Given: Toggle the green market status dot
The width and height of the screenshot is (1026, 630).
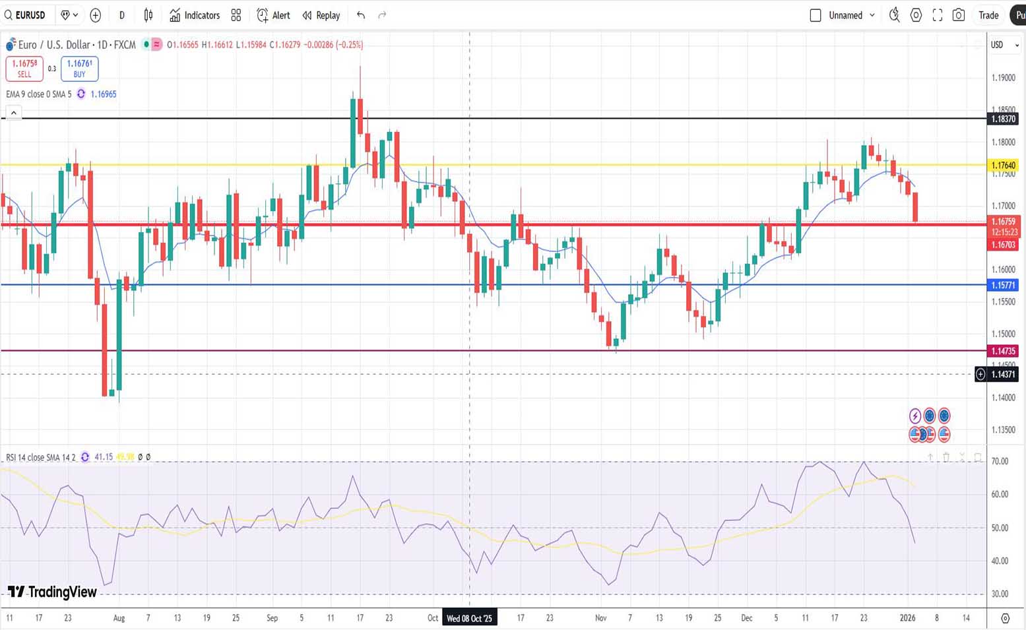Looking at the screenshot, I should point(146,45).
